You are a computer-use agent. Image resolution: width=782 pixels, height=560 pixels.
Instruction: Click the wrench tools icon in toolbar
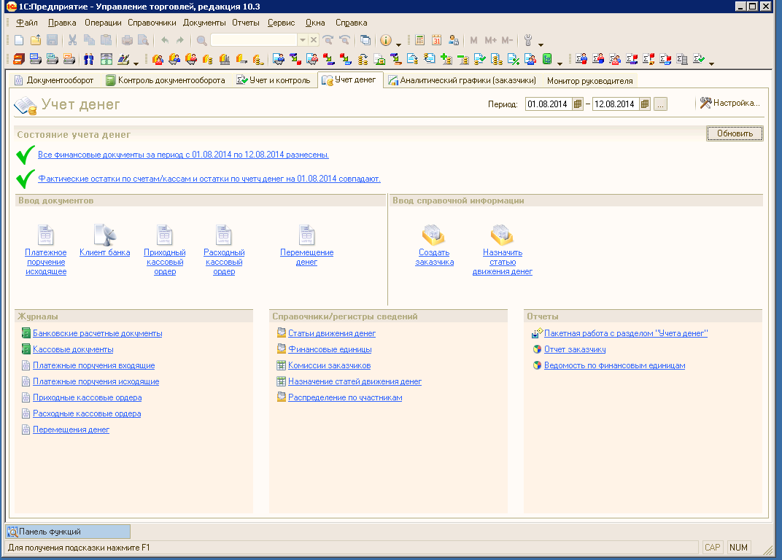tap(529, 40)
